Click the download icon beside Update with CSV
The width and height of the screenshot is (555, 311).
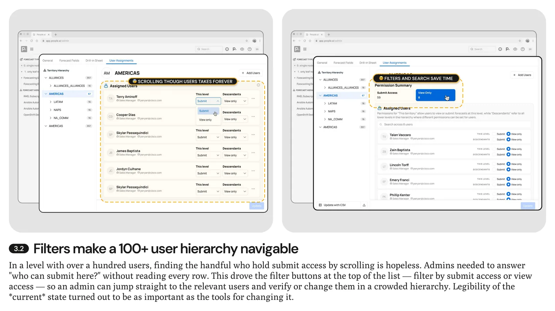click(364, 205)
